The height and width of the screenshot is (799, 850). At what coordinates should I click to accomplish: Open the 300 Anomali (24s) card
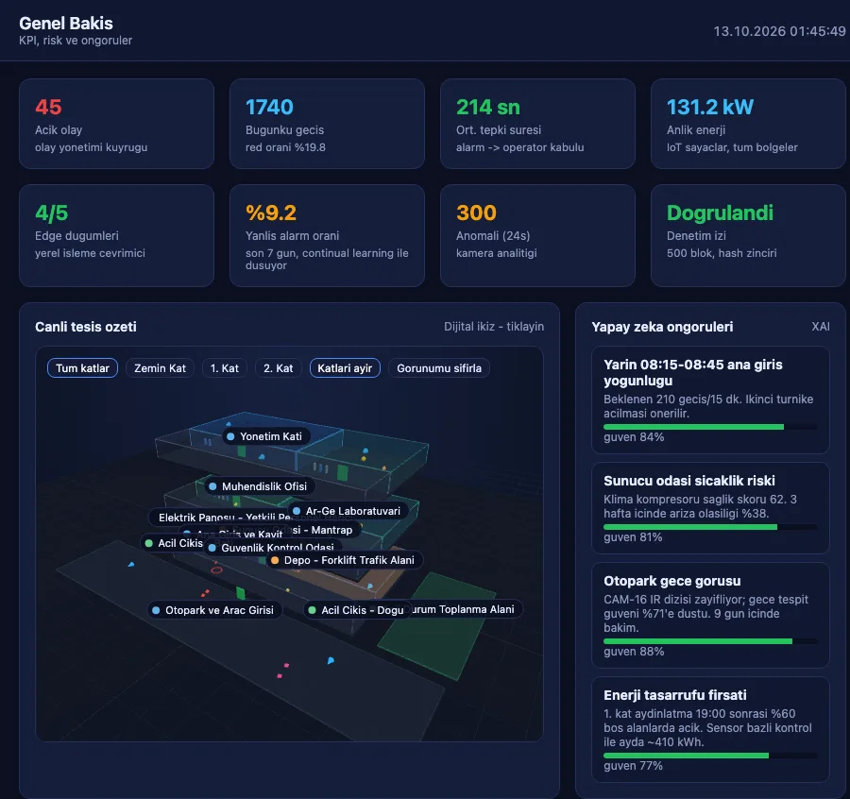537,235
